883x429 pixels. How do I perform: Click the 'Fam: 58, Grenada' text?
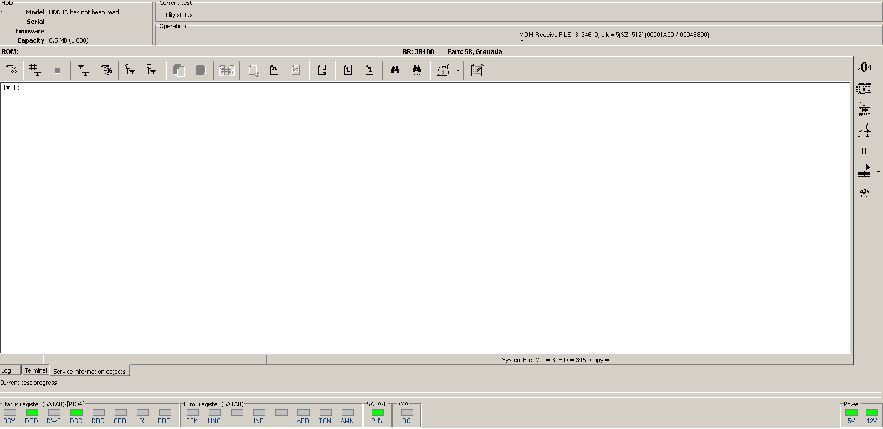tap(475, 52)
